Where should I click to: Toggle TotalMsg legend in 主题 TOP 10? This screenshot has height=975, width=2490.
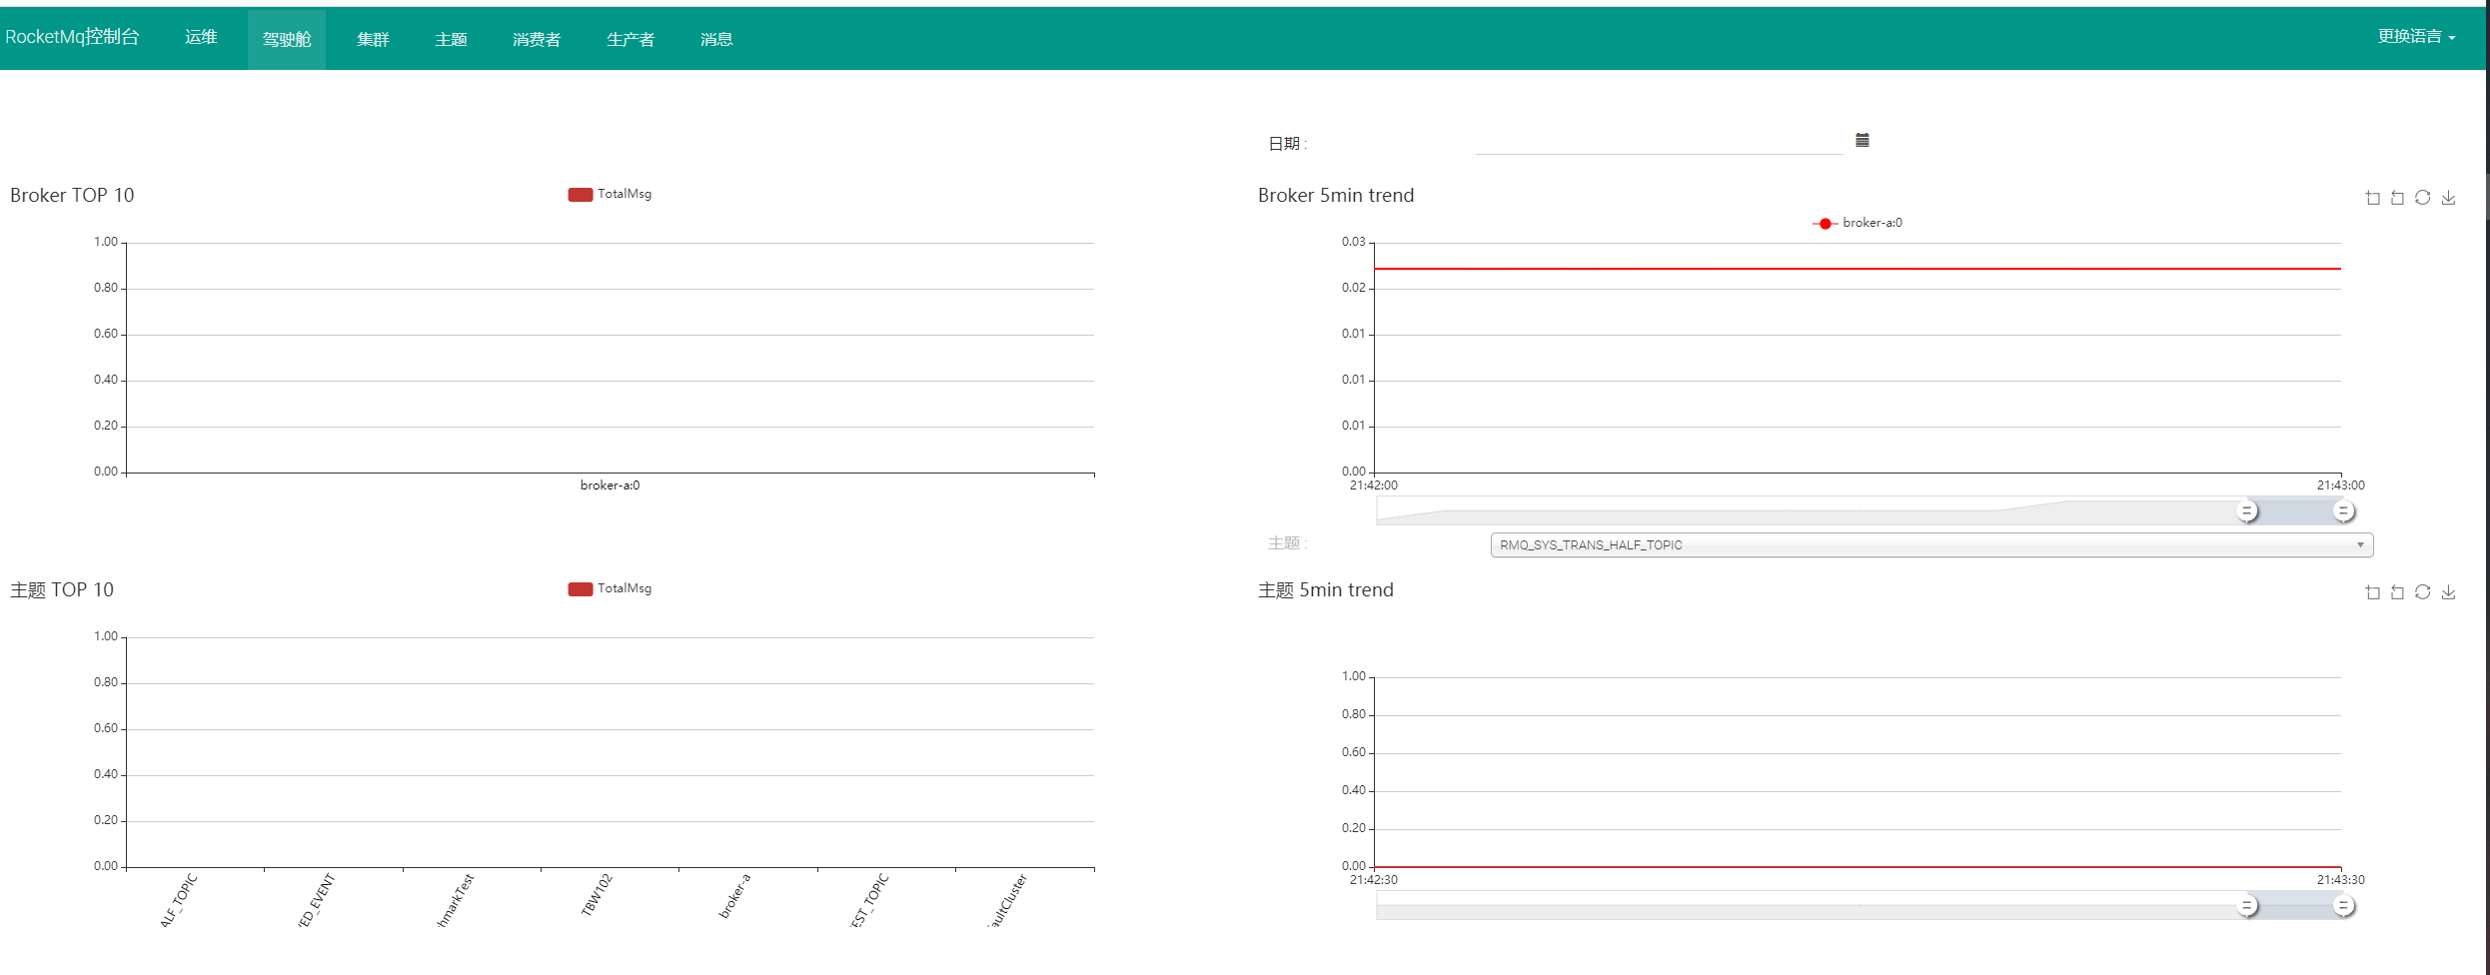[x=610, y=588]
